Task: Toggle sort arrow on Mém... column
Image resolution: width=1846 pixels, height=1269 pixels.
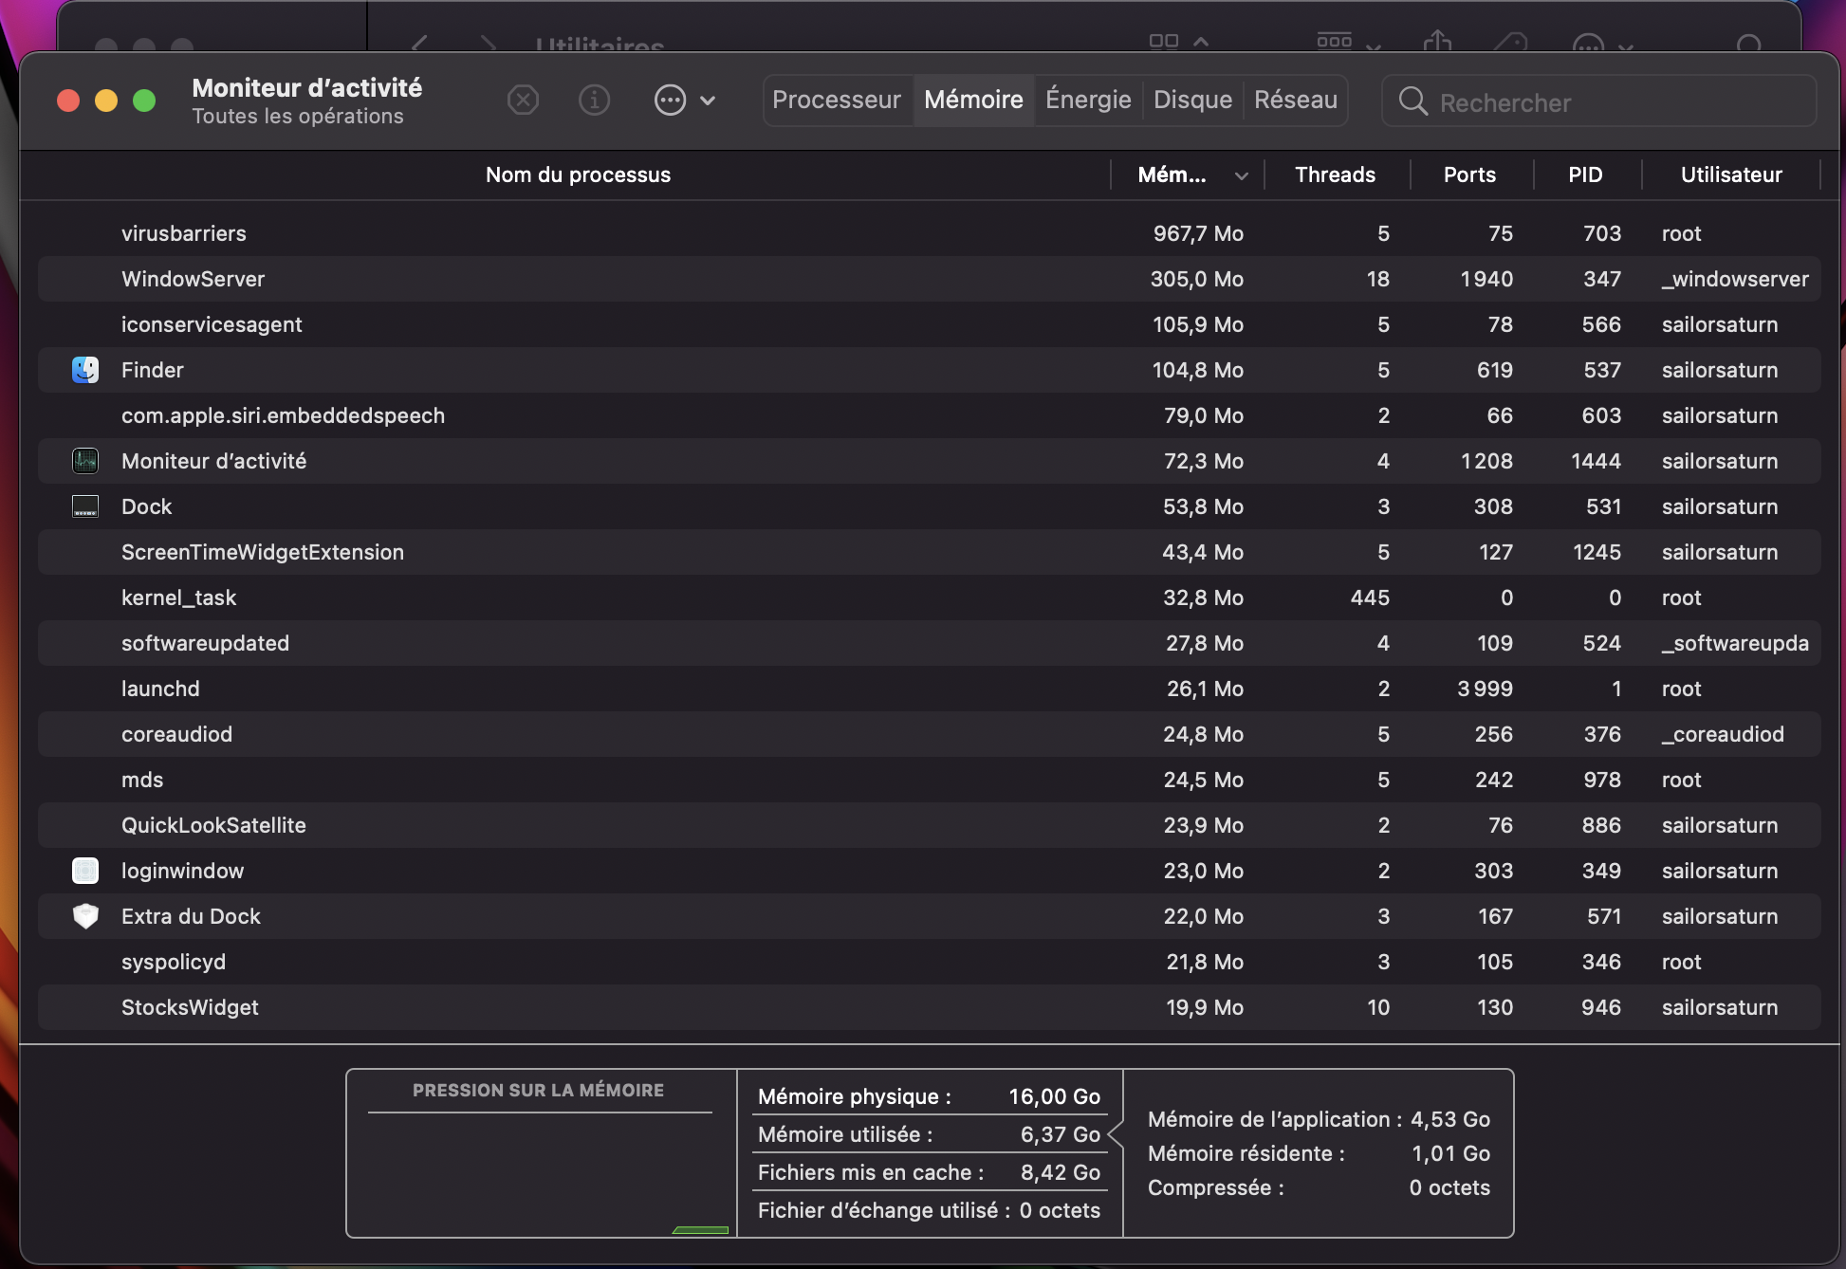Action: coord(1241,175)
